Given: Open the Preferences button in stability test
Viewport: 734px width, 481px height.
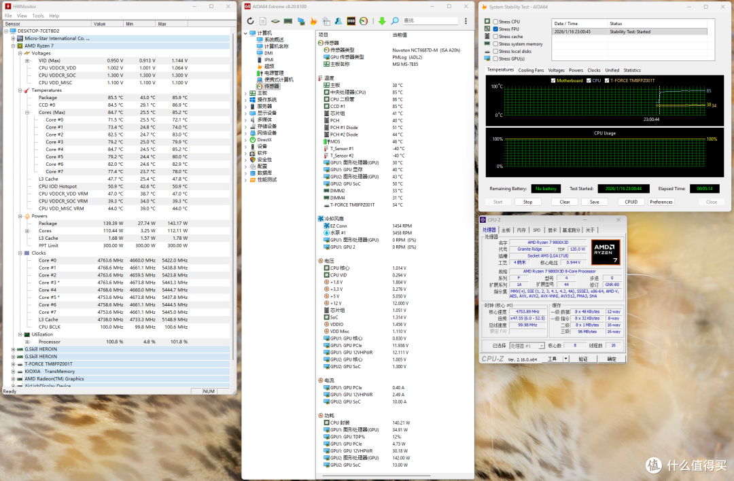Looking at the screenshot, I should [x=661, y=202].
